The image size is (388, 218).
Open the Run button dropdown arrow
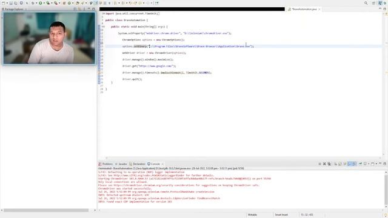[x=44, y=3]
